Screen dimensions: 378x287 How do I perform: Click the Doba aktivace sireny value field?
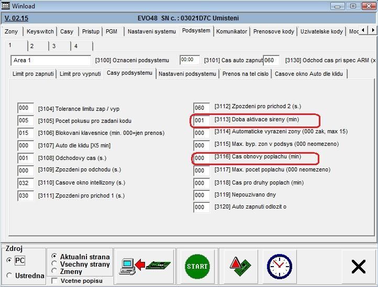coord(201,120)
